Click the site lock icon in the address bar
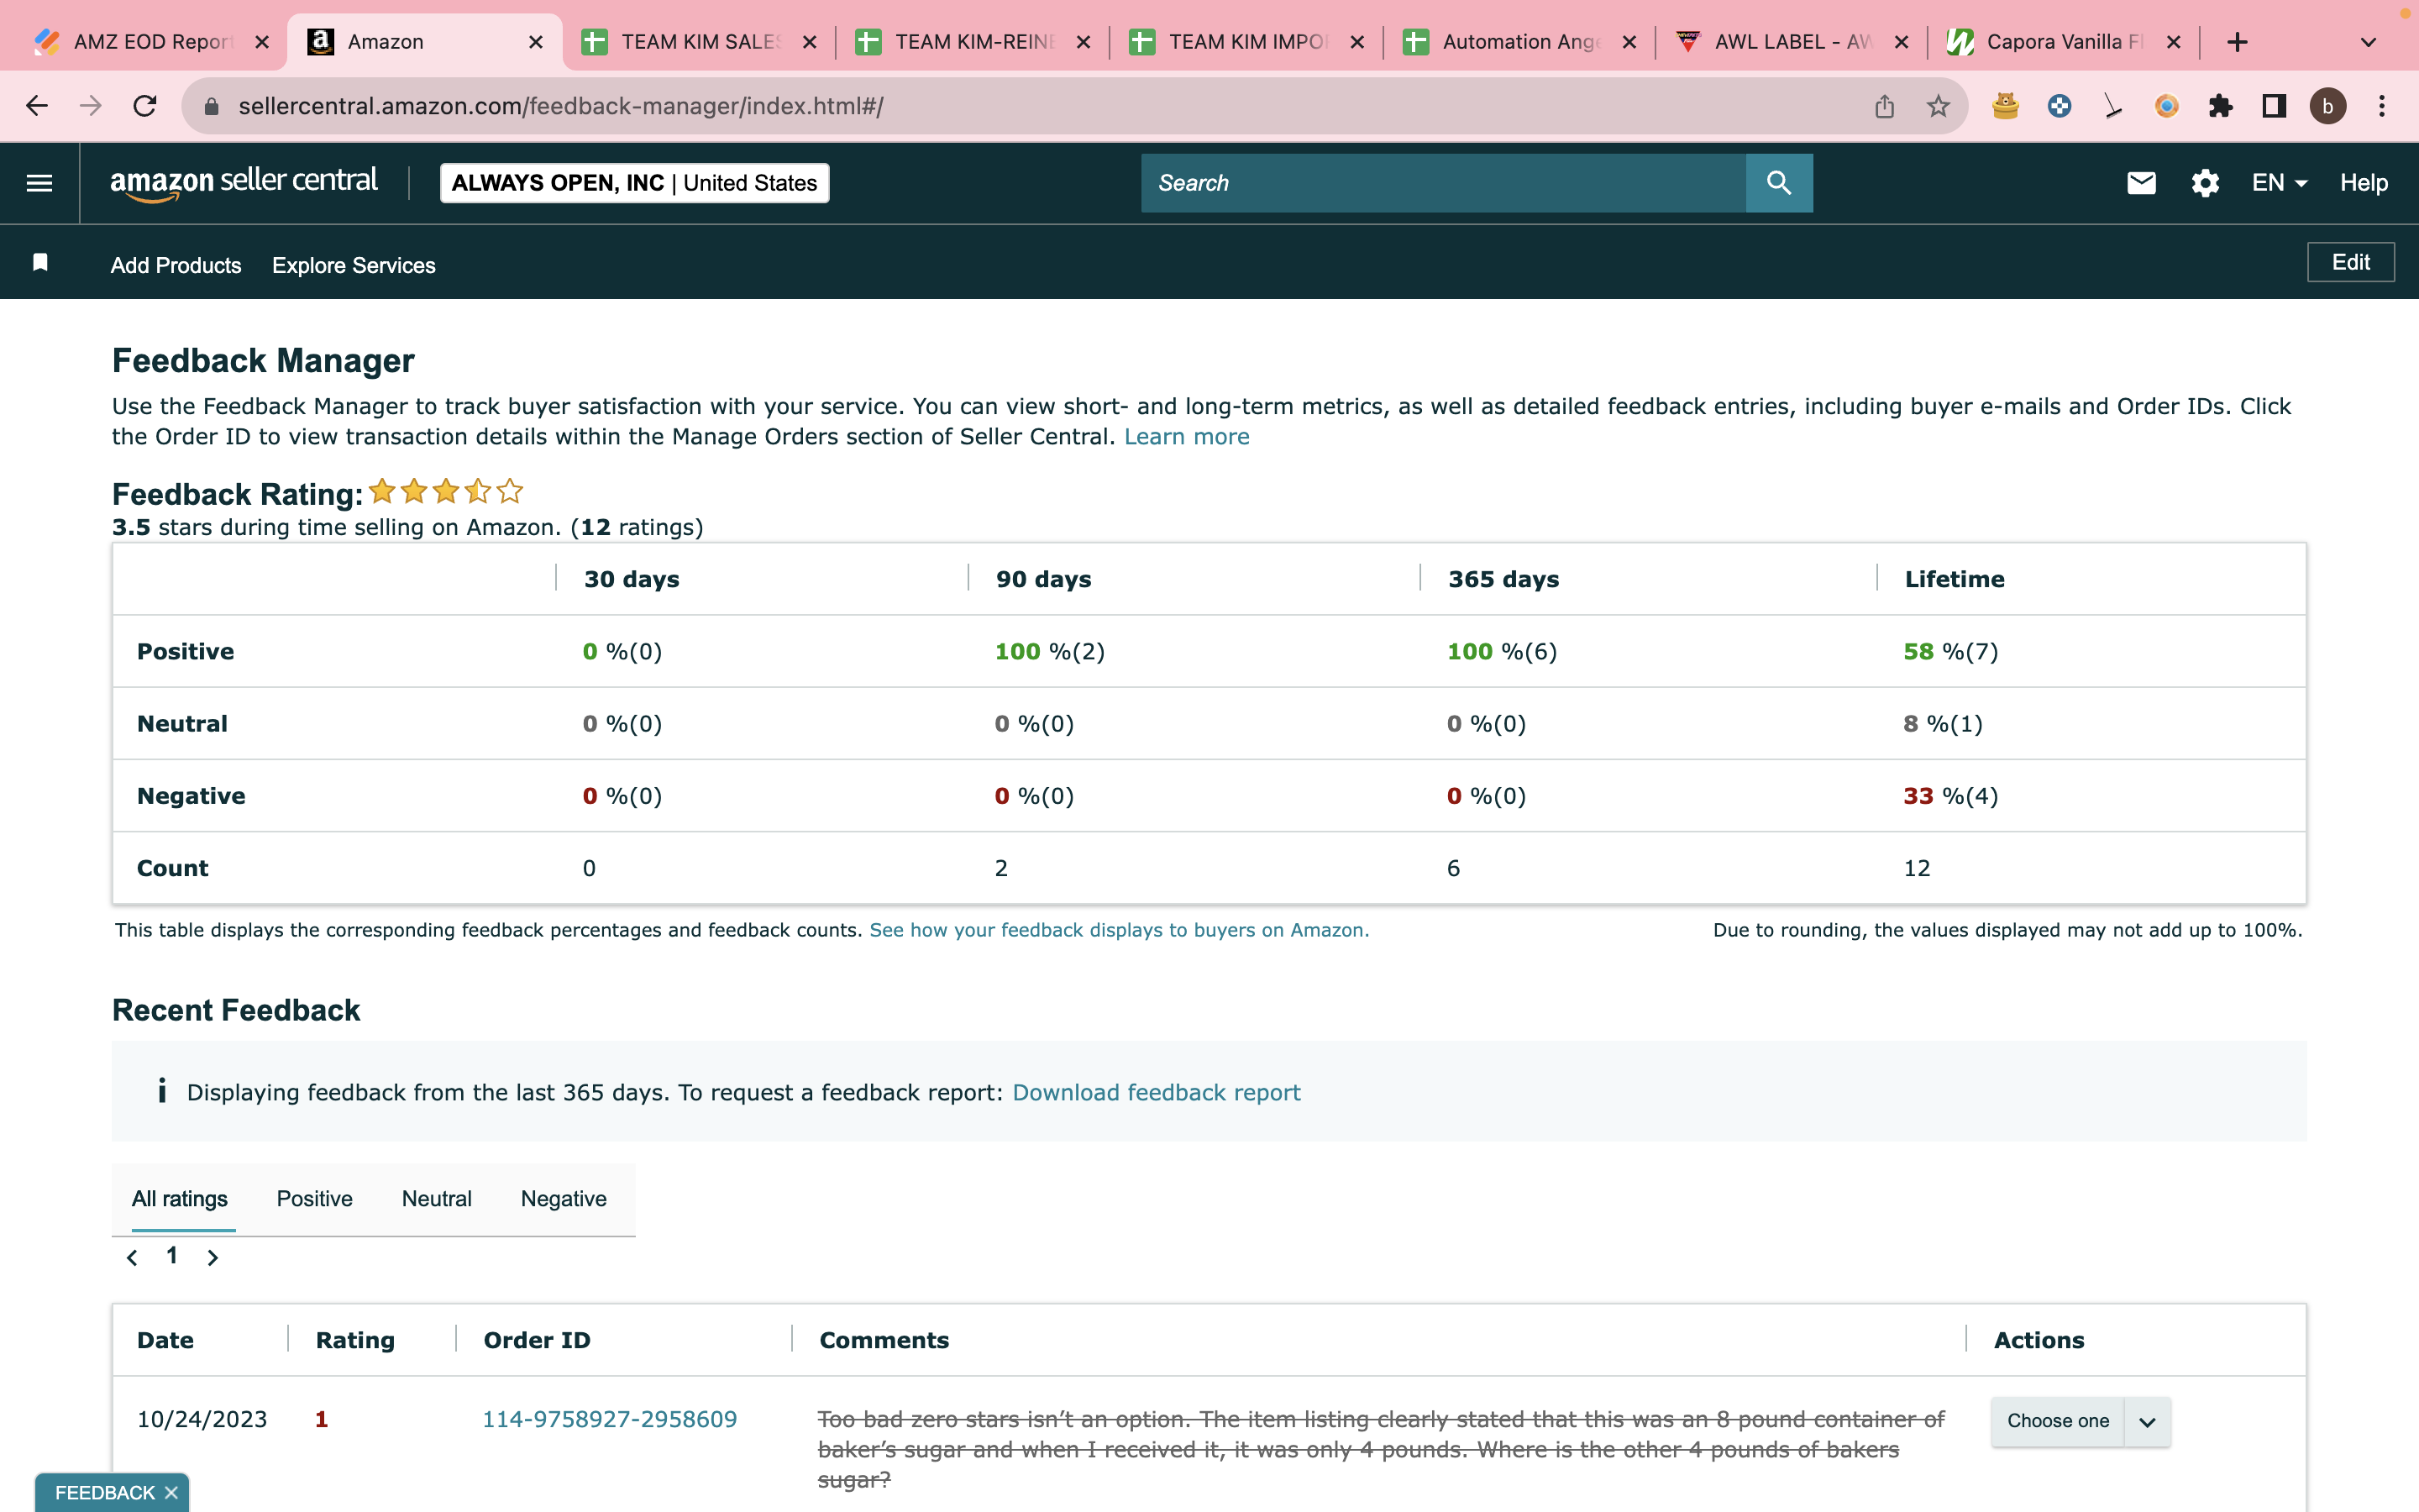This screenshot has height=1512, width=2419. 211,106
